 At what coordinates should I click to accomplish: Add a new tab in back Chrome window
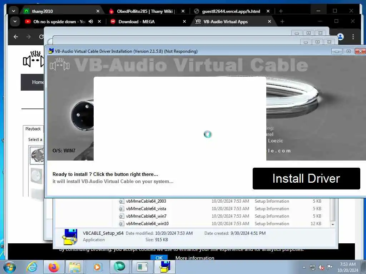click(281, 11)
